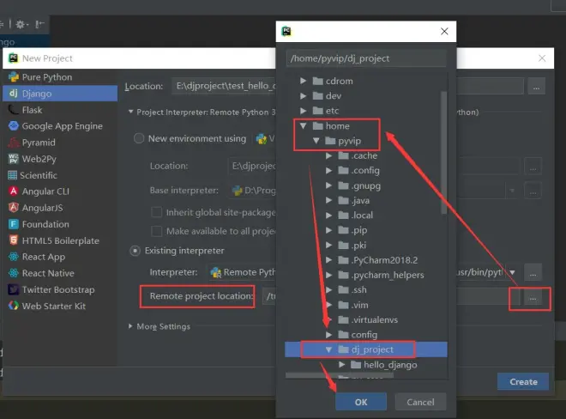Expand the etc folder
The width and height of the screenshot is (566, 419).
[x=304, y=111]
